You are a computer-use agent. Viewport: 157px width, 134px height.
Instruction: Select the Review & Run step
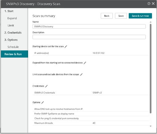tap(14, 54)
